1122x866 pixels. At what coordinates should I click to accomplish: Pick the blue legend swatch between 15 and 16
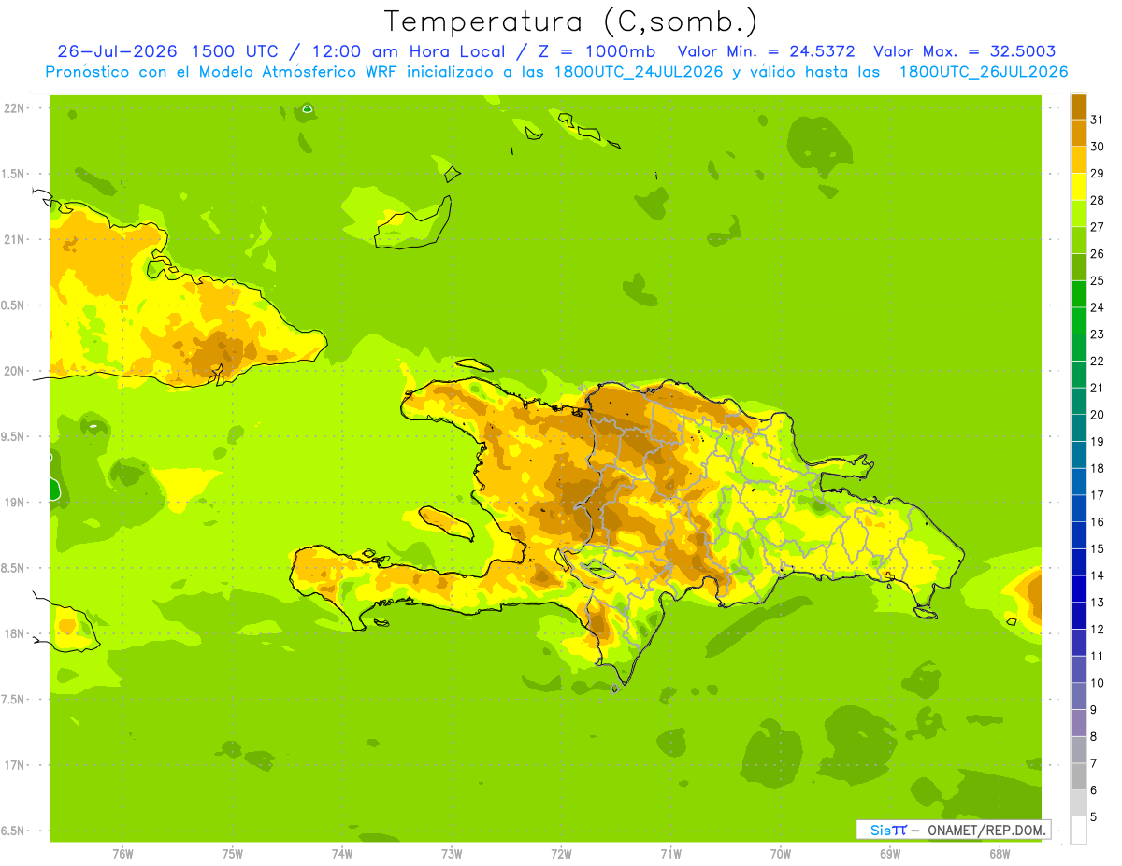[x=1078, y=535]
